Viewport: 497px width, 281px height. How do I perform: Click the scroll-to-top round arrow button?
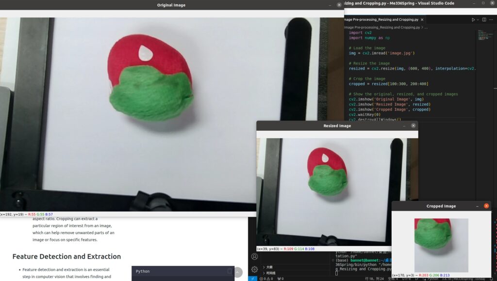(x=238, y=272)
